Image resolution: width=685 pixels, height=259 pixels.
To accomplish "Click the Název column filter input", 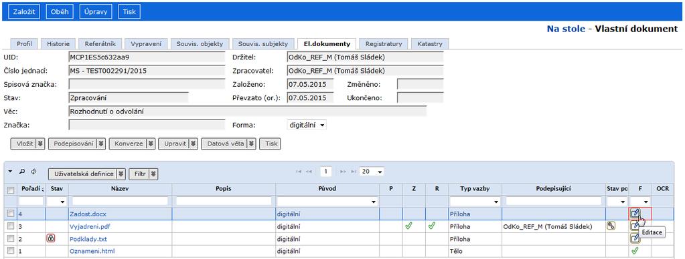I will (120, 201).
